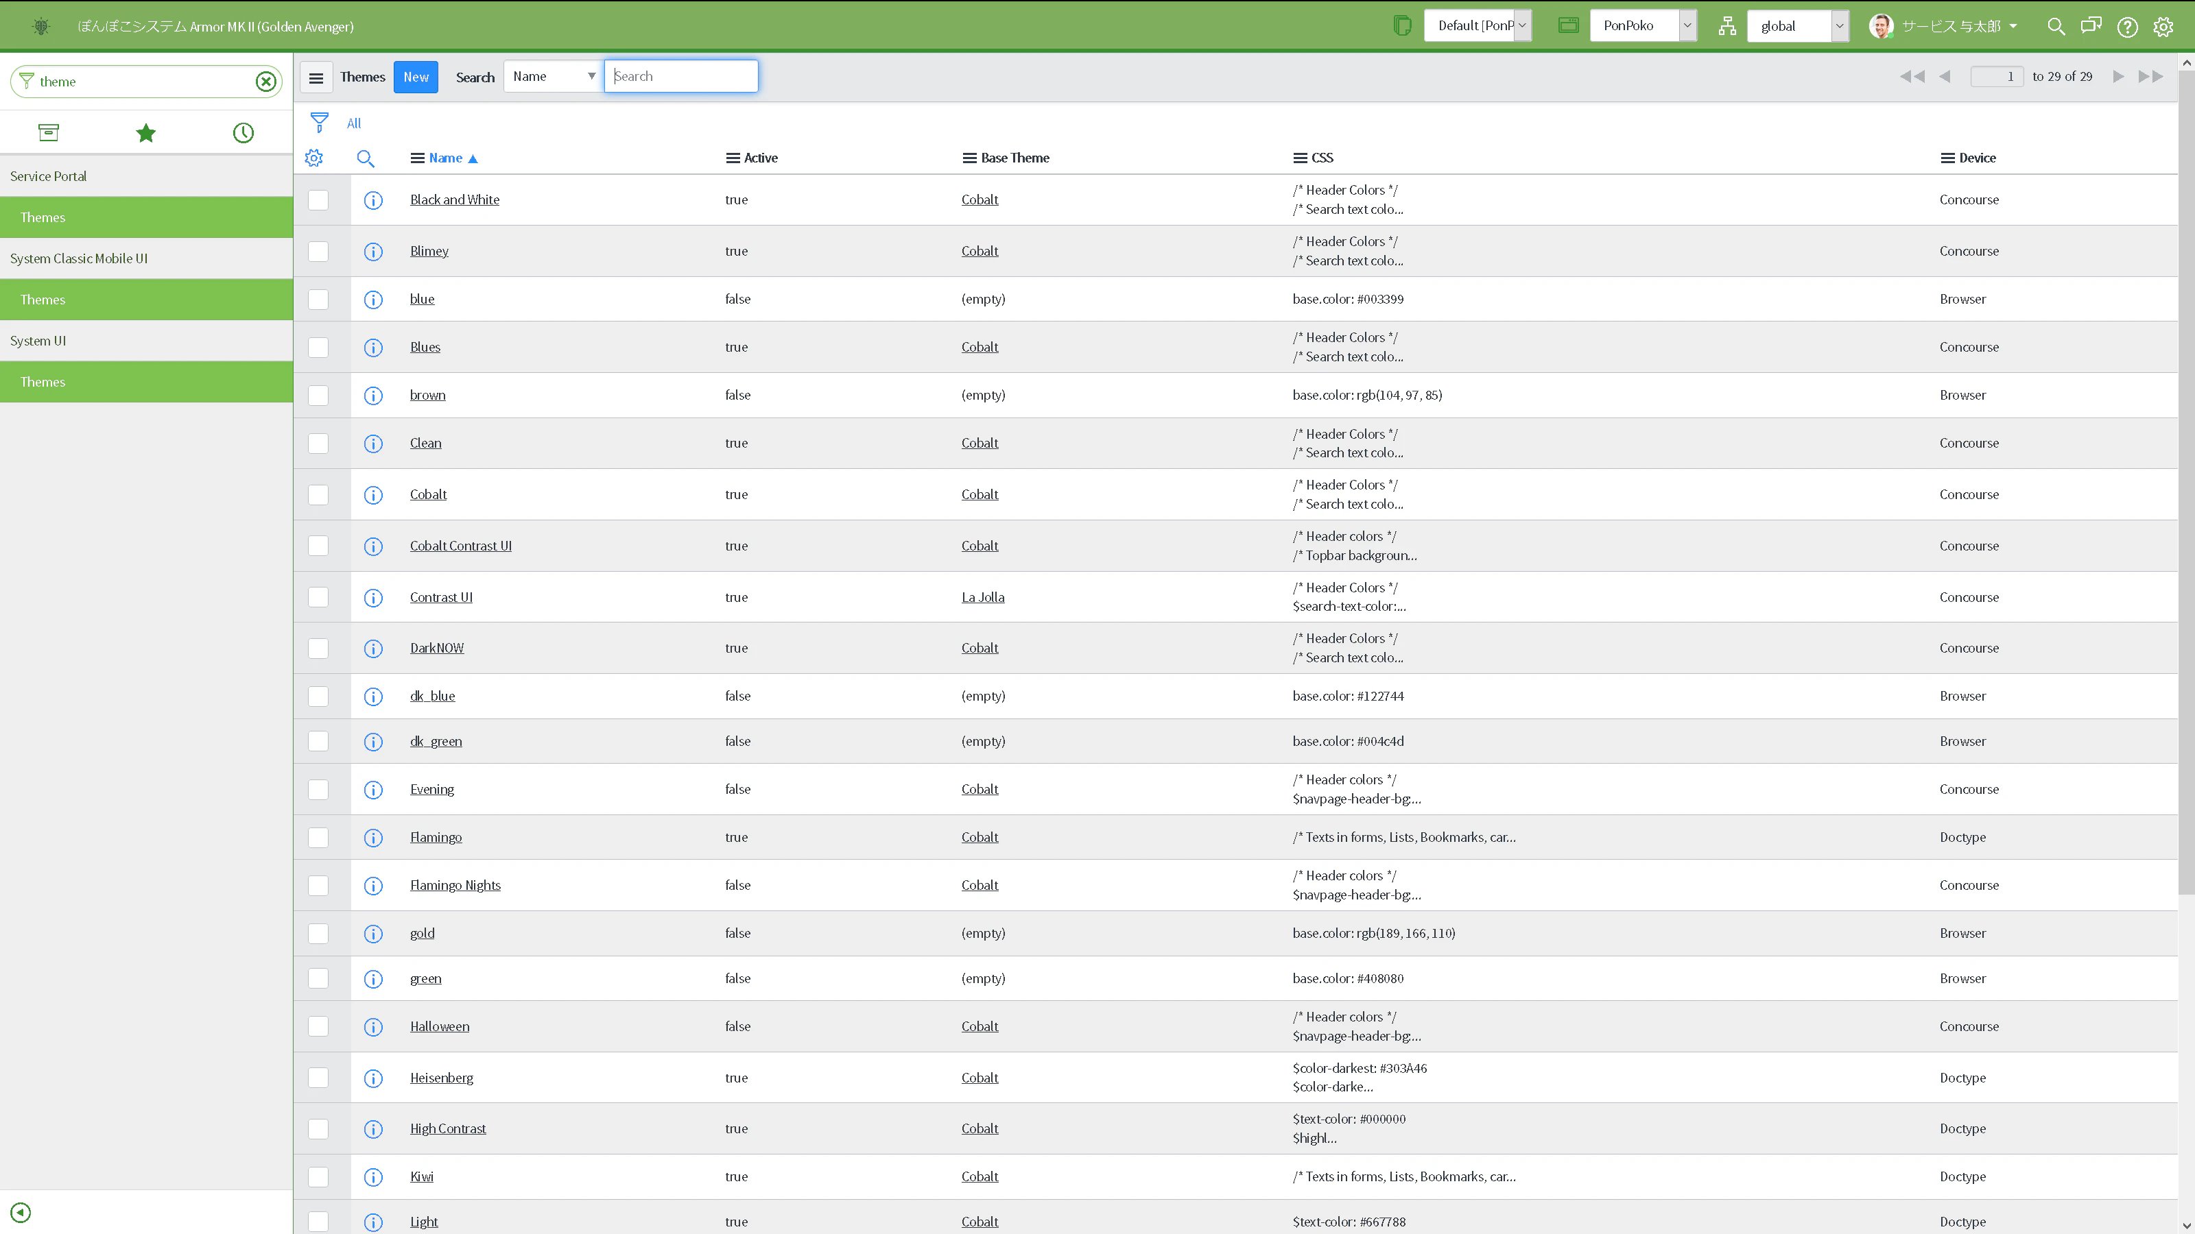Click the list filter funnel icon

pos(319,123)
